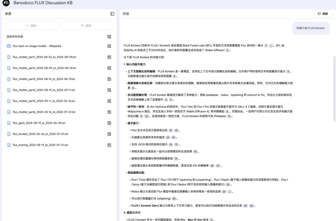Open citation 12 on 文本生成 line
336x221 pixels.
(x=171, y=130)
